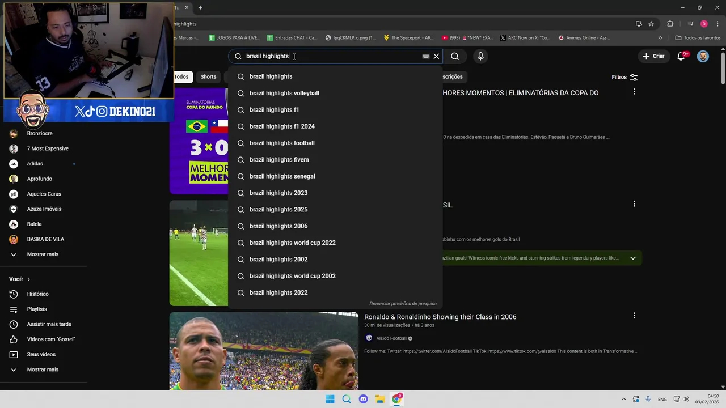The image size is (726, 408).
Task: Choose the first suggestion 'brazil highlights'
Action: (335, 76)
